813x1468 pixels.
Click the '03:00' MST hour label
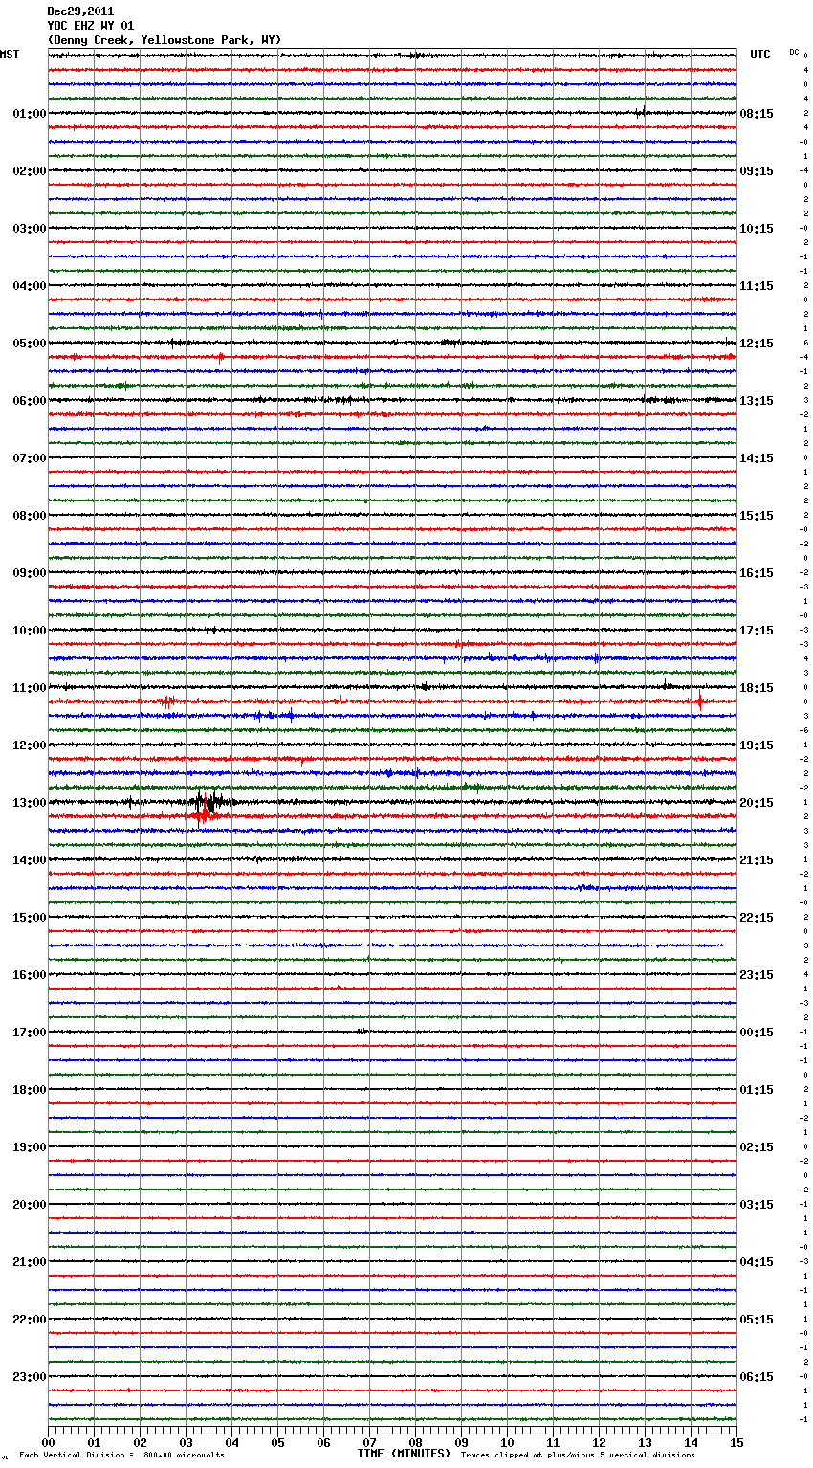pos(30,229)
